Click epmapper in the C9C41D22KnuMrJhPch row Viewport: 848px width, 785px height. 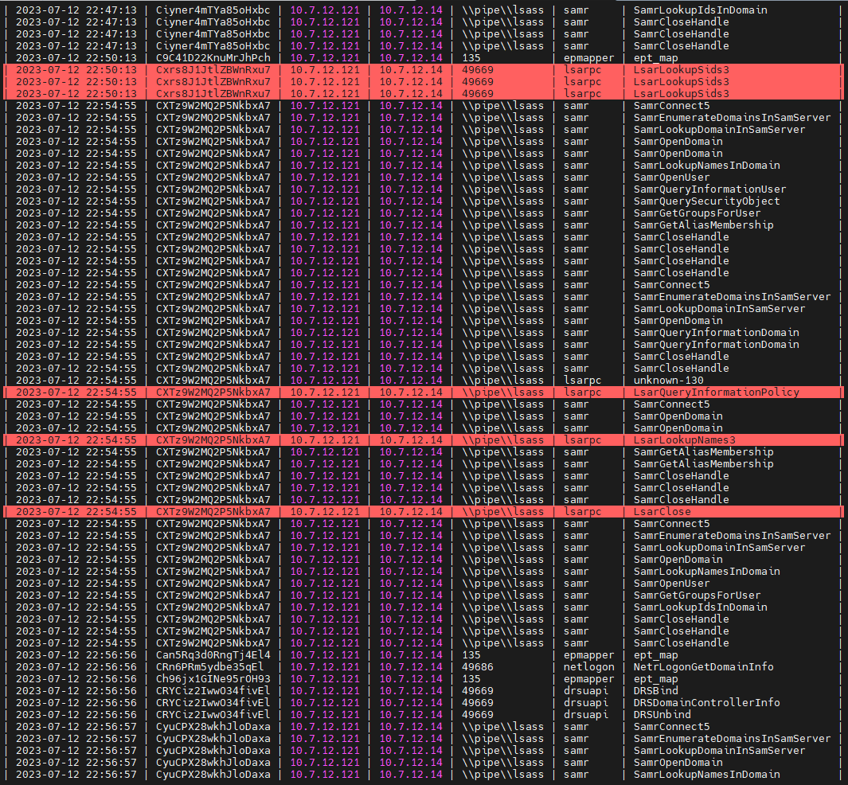tap(589, 58)
